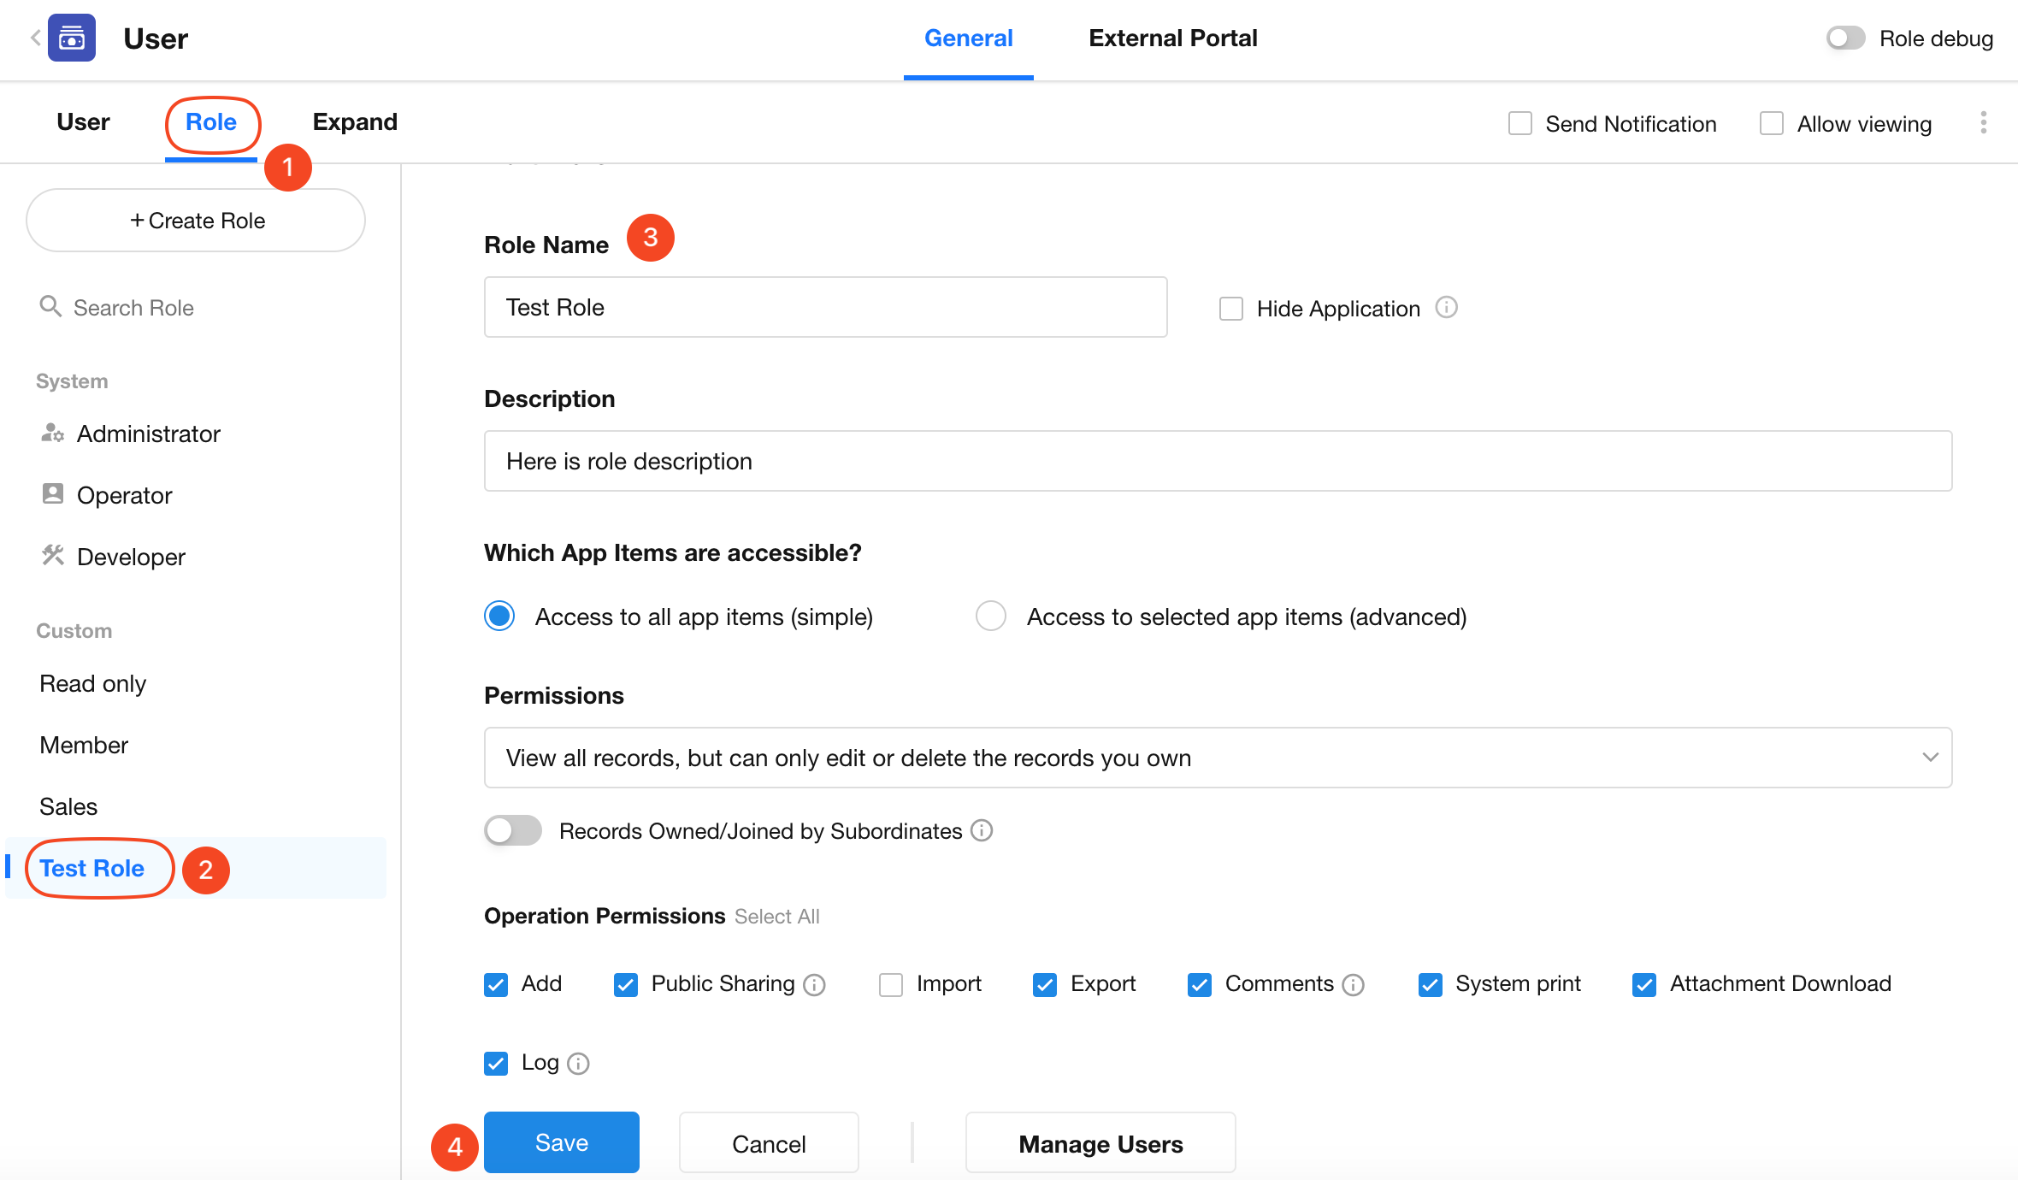
Task: Click the Public Sharing info icon
Action: (x=815, y=985)
